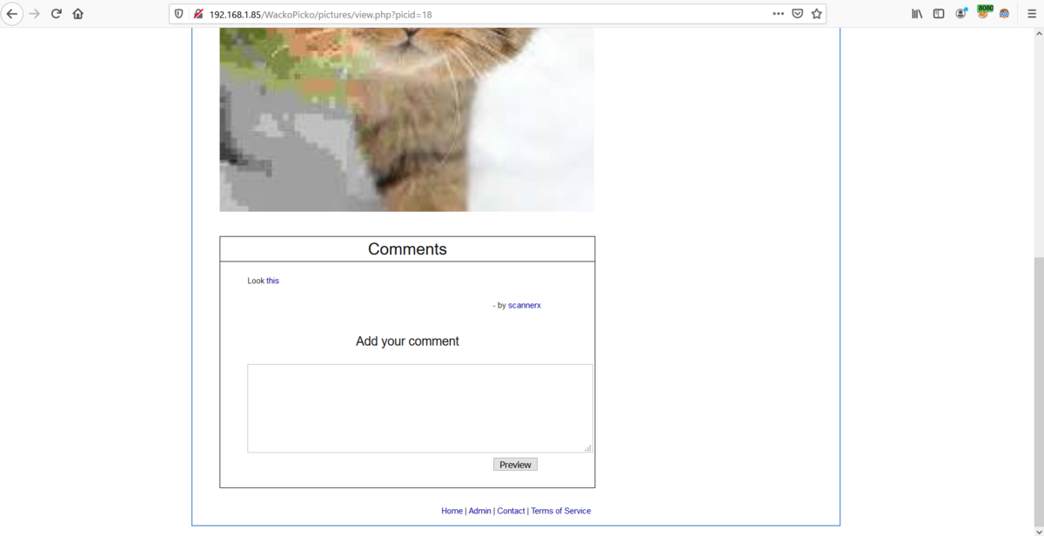
Task: Click inside the comment text area
Action: [x=420, y=408]
